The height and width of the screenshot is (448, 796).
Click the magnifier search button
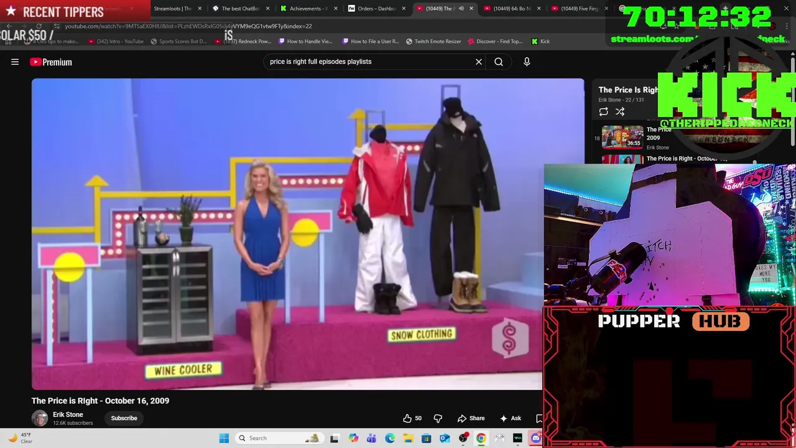click(499, 62)
